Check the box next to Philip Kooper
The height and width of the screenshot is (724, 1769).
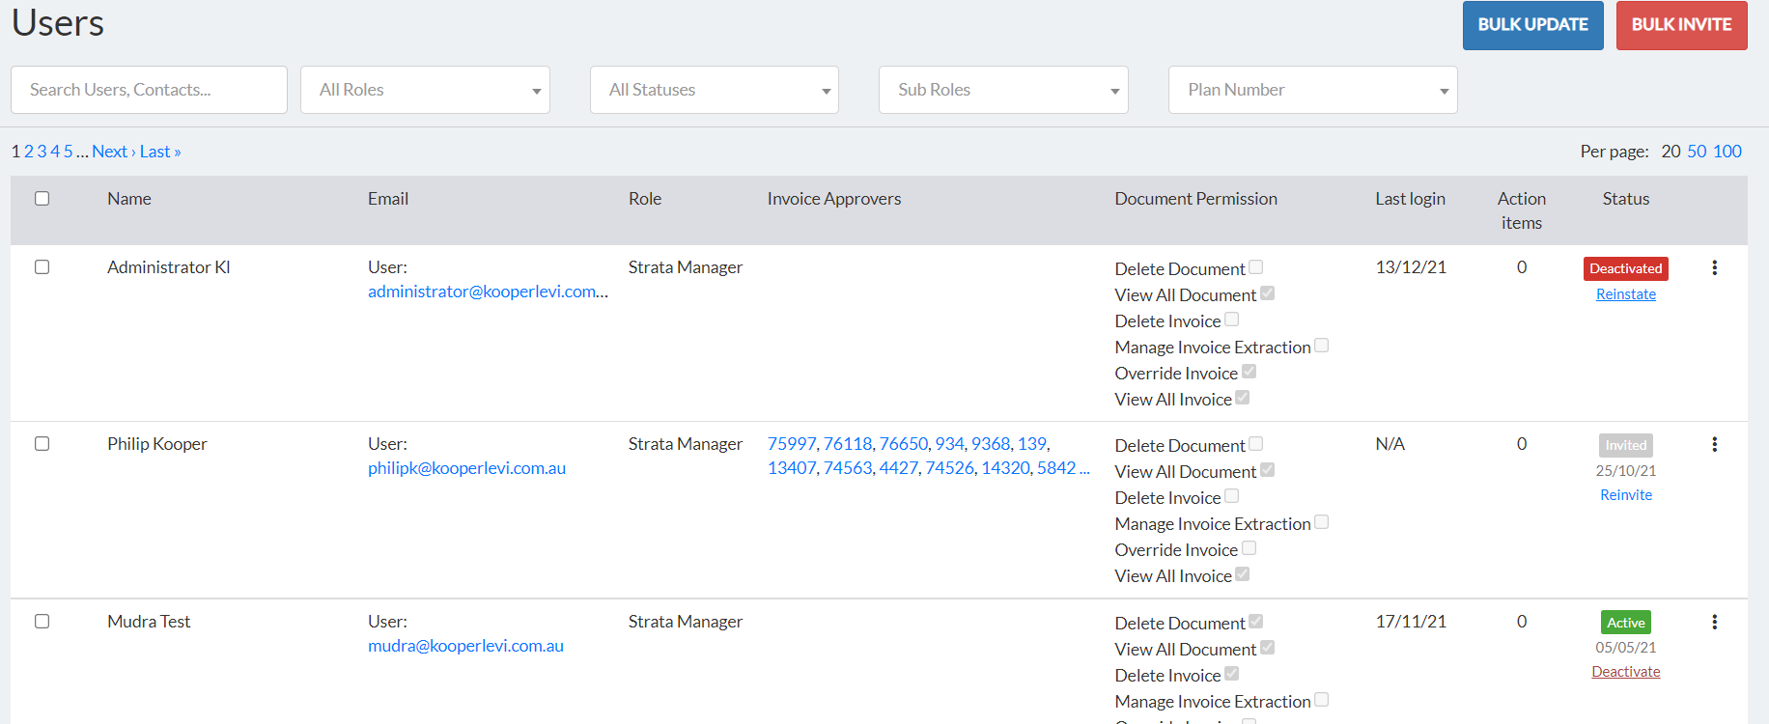[42, 444]
